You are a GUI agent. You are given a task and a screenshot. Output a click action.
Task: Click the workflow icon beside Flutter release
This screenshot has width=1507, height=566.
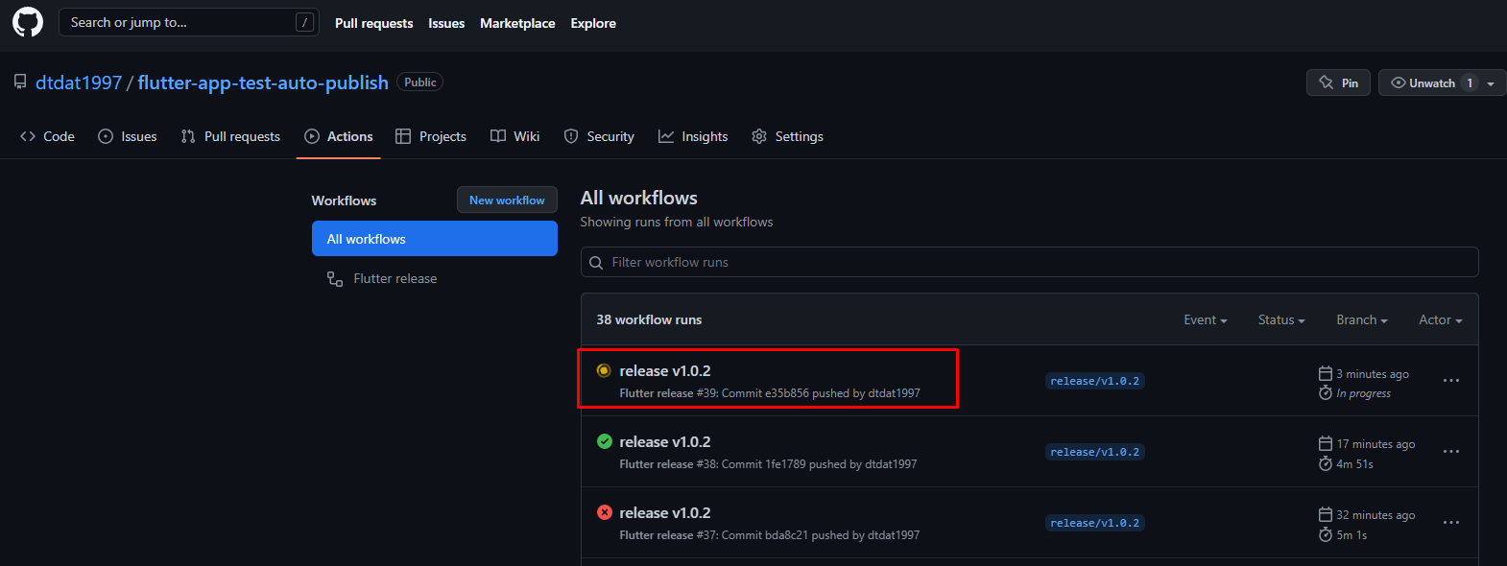click(335, 279)
